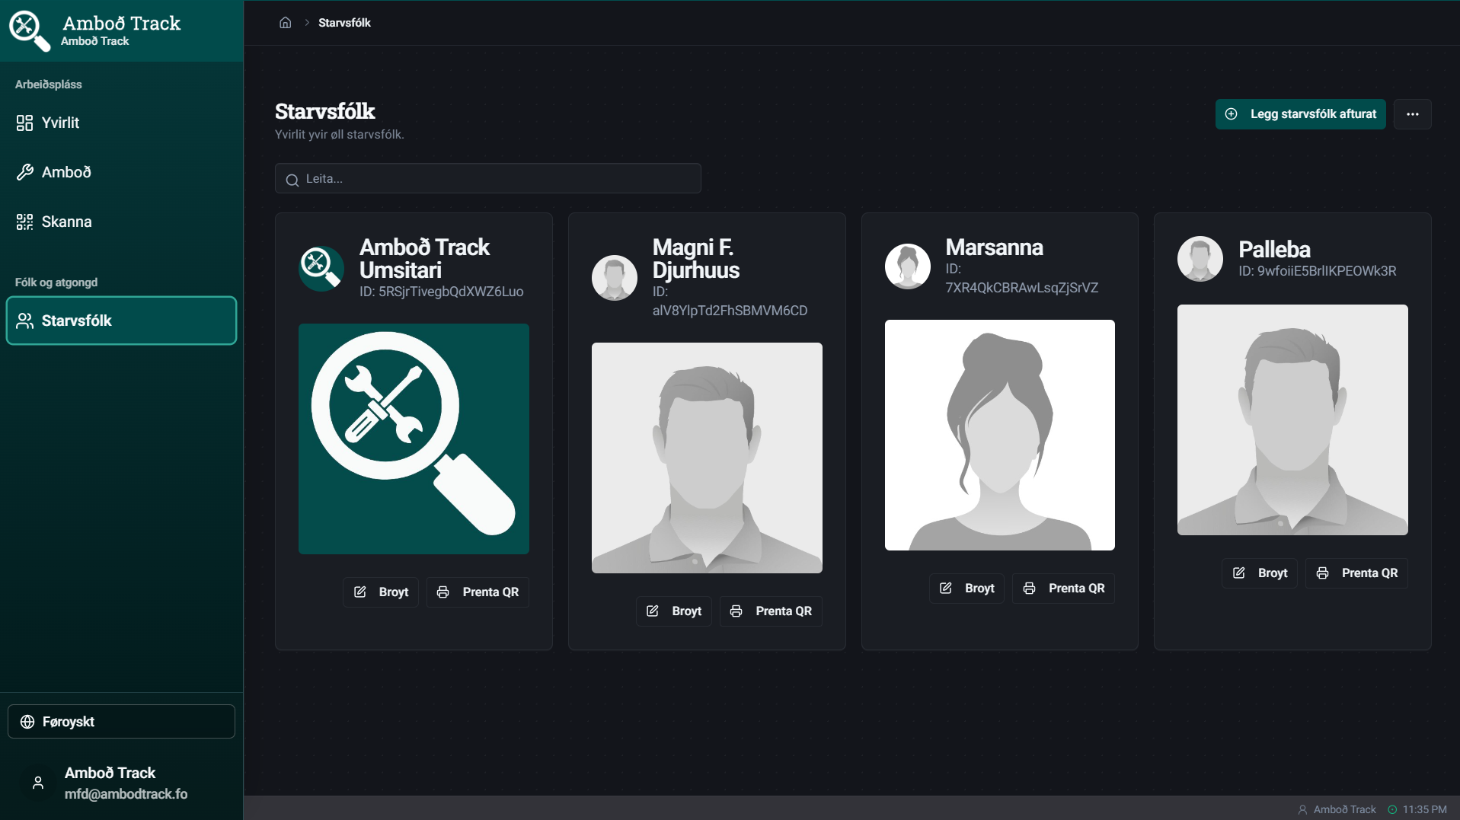Click the Magni F. Djurhuus name heading

696,259
